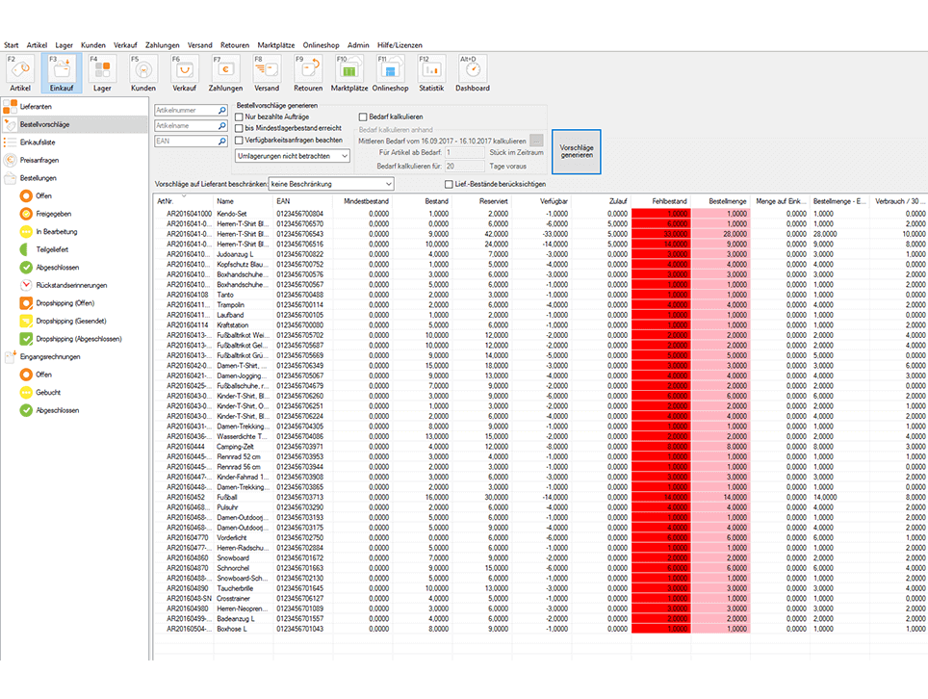Click the Vorschläge generieren button
The image size is (928, 699).
click(576, 151)
